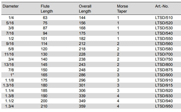This screenshot has width=181, height=112.
Task: Select article number LTSD/510
Action: 164,18
